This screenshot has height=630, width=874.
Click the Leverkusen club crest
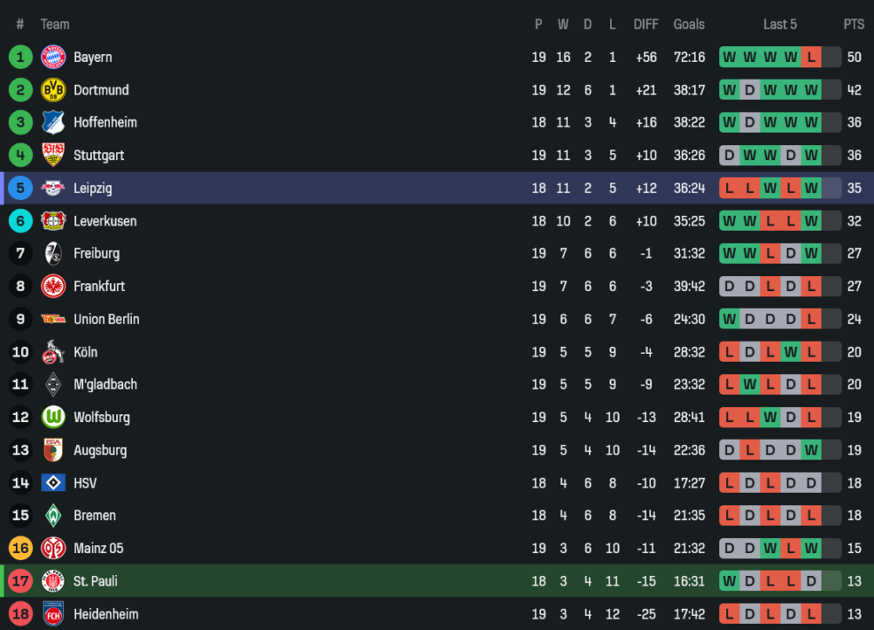53,221
